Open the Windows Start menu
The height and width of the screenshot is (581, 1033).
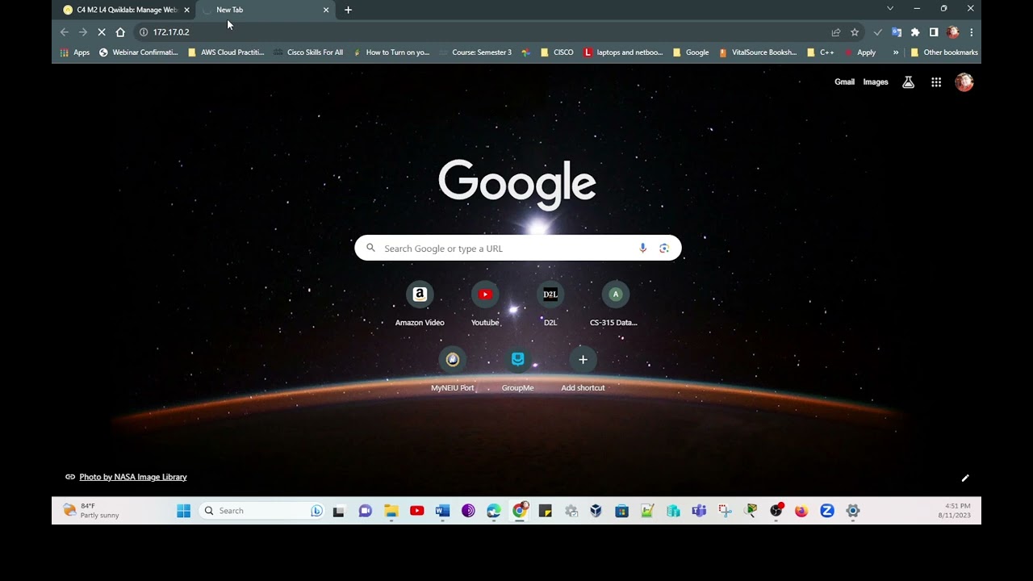[184, 511]
